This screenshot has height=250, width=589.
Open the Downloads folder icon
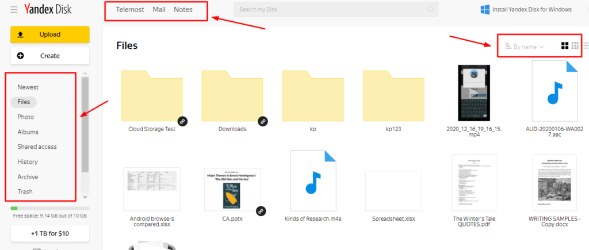coord(232,95)
